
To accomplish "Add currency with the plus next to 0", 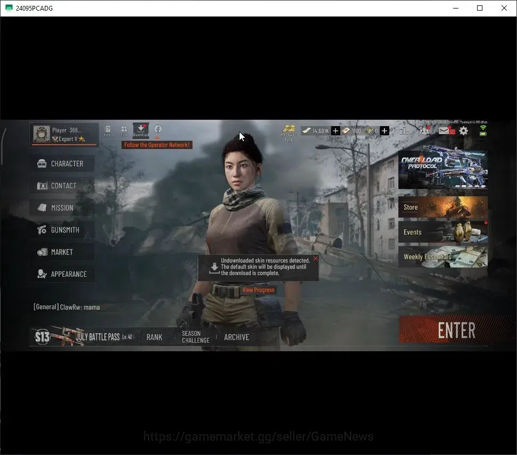I will 384,131.
